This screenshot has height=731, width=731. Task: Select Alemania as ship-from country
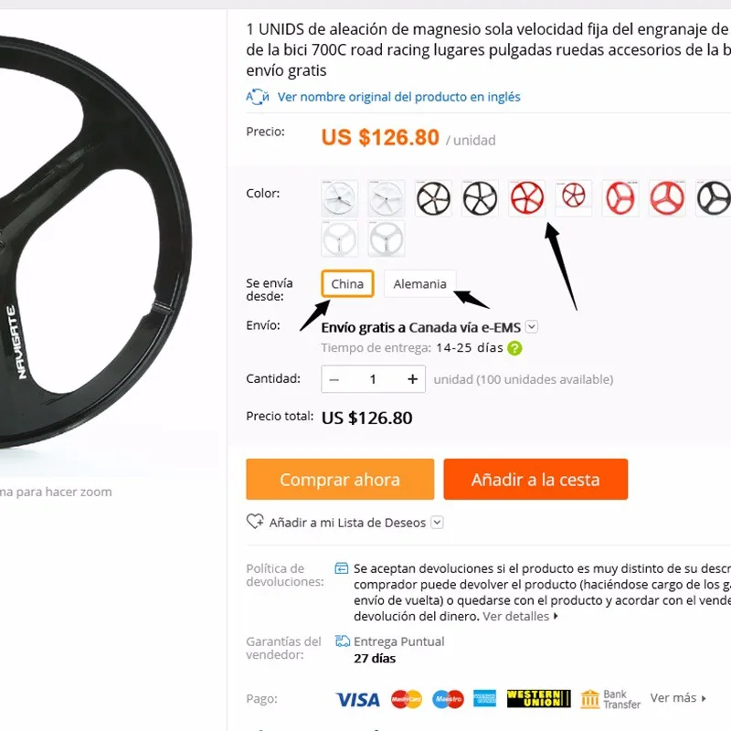(419, 283)
